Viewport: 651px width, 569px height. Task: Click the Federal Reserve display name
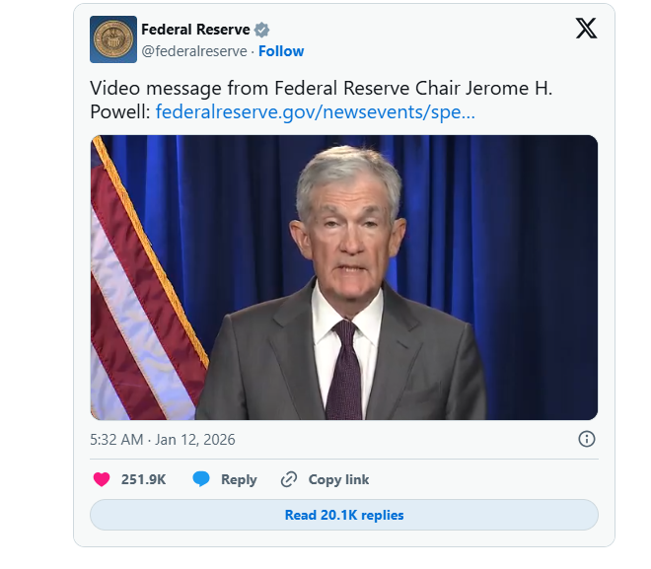pos(195,30)
